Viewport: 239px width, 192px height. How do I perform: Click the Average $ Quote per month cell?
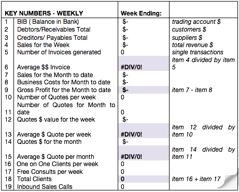(144, 153)
